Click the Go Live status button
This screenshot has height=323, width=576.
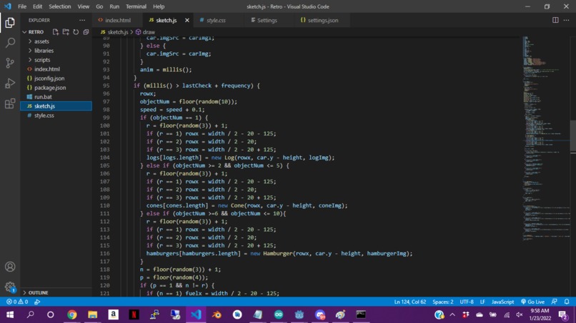click(532, 302)
